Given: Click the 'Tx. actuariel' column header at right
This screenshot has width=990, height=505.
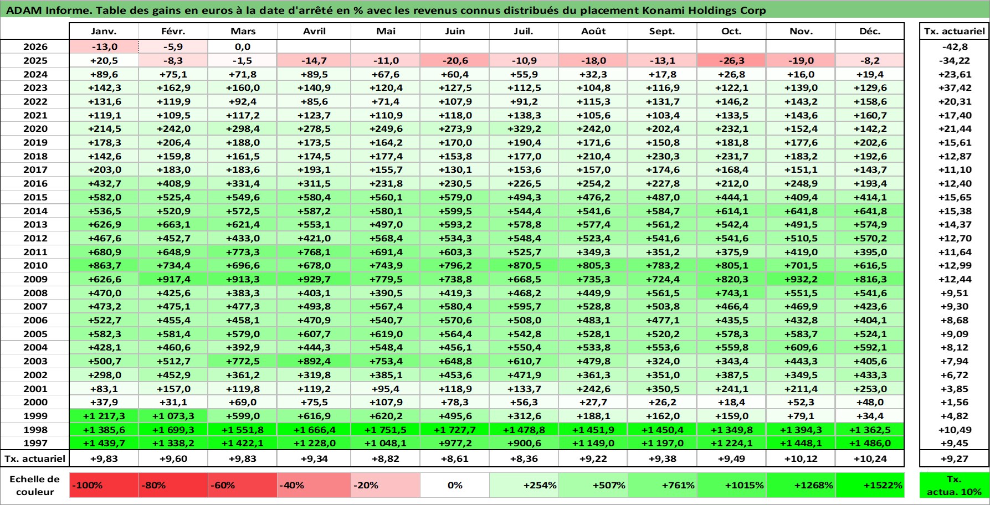Looking at the screenshot, I should pos(954,31).
